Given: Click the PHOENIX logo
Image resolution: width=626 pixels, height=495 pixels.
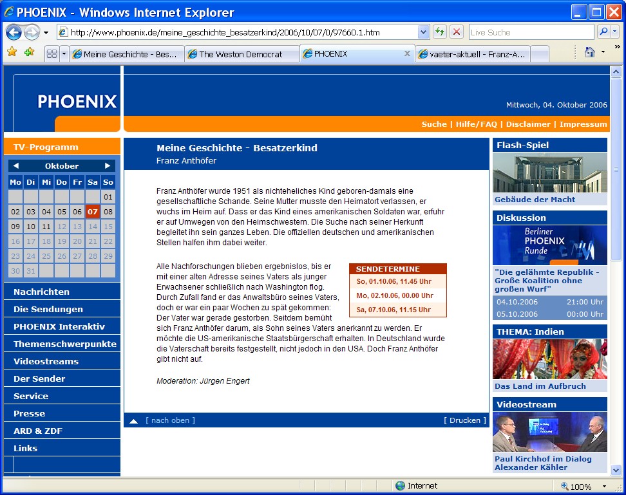Looking at the screenshot, I should pos(77,102).
